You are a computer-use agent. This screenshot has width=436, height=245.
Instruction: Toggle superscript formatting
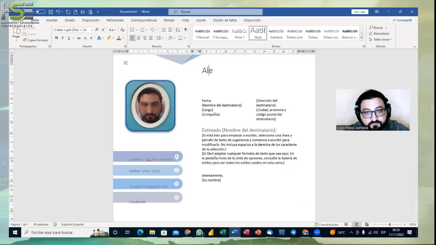pos(91,38)
